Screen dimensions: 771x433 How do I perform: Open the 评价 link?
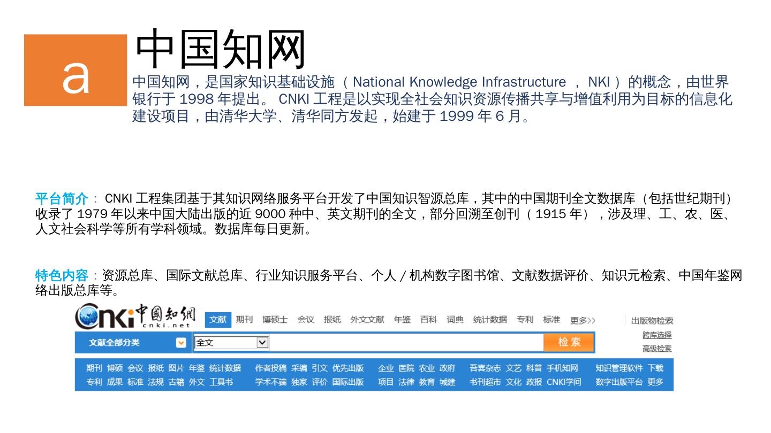(320, 382)
